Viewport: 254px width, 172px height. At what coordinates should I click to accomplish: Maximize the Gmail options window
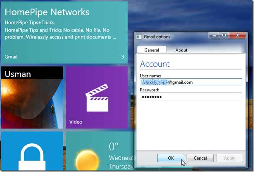click(x=224, y=35)
